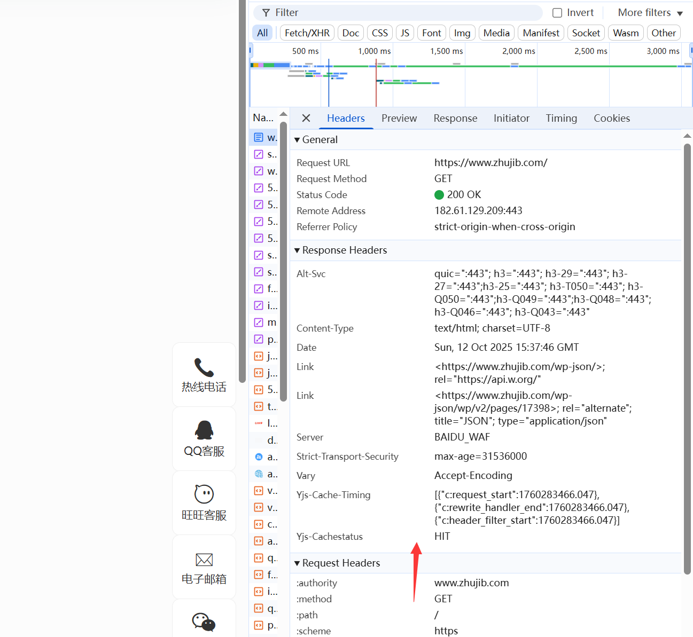This screenshot has width=693, height=637.
Task: Click the headers panel vertical scrollbar
Action: [x=687, y=358]
